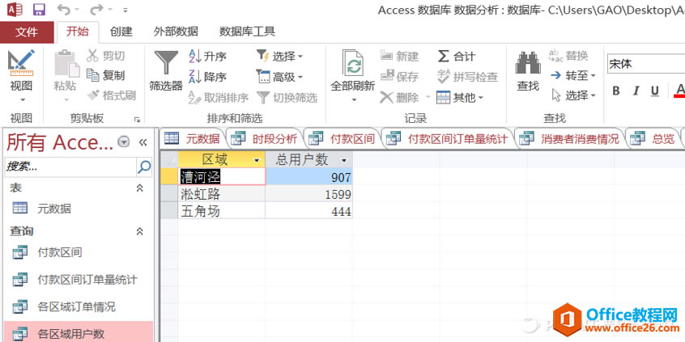Open the 文件 menu
Viewport: 685px width, 342px height.
[x=27, y=32]
